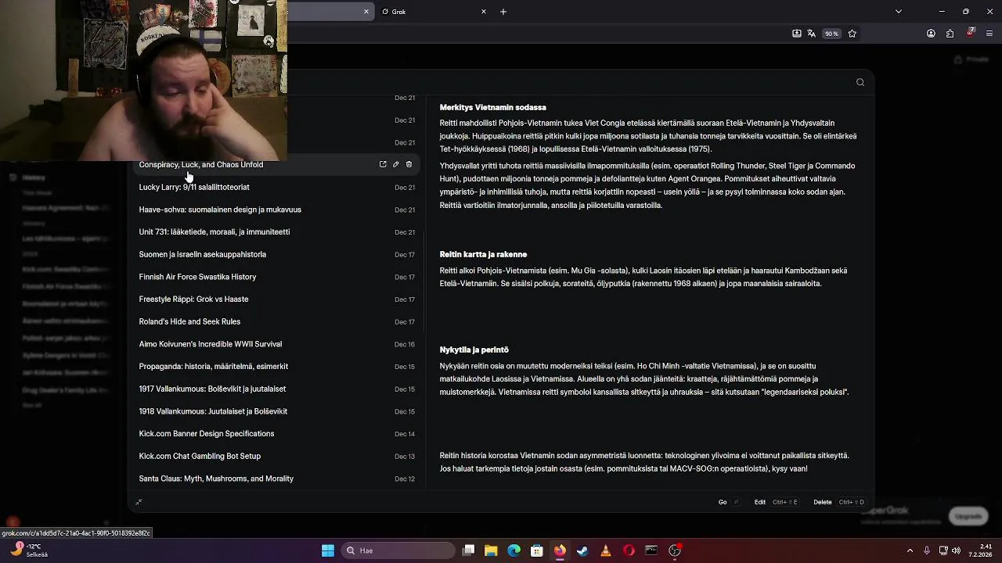Image resolution: width=1002 pixels, height=563 pixels.
Task: Click the install web app icon
Action: (x=797, y=34)
